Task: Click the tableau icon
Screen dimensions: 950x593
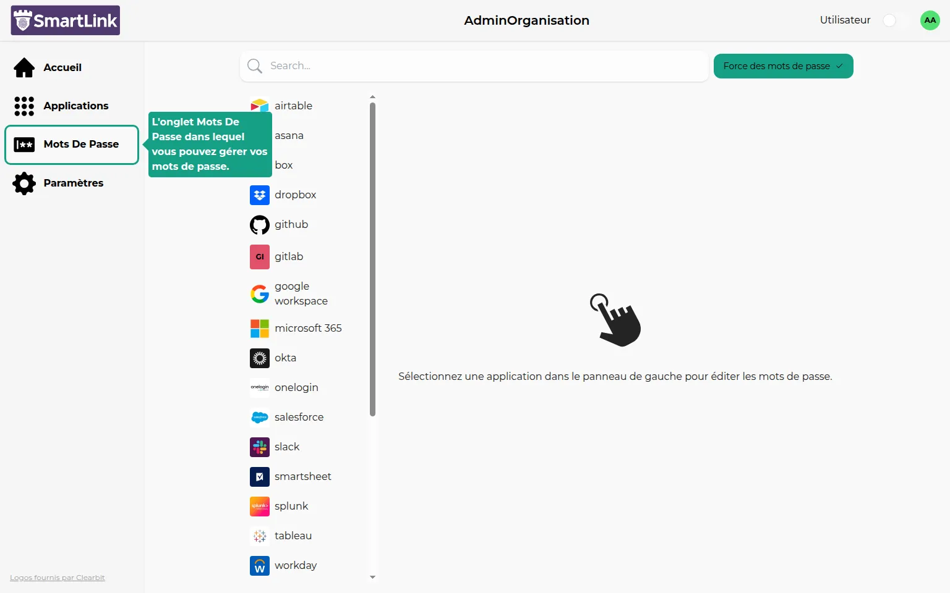Action: (259, 536)
